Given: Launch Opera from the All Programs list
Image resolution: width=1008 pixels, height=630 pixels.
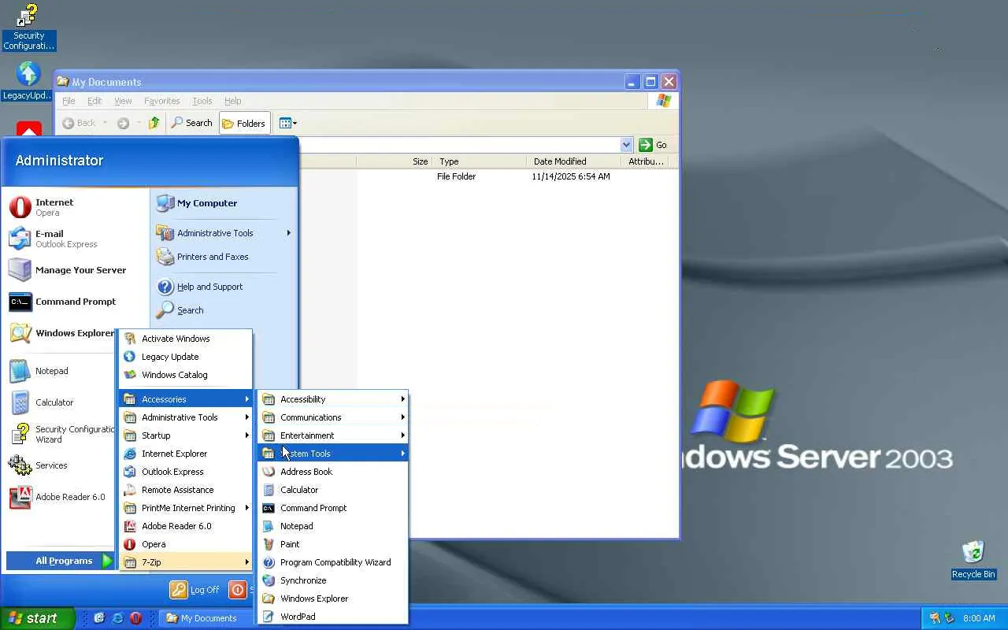Looking at the screenshot, I should point(186,544).
